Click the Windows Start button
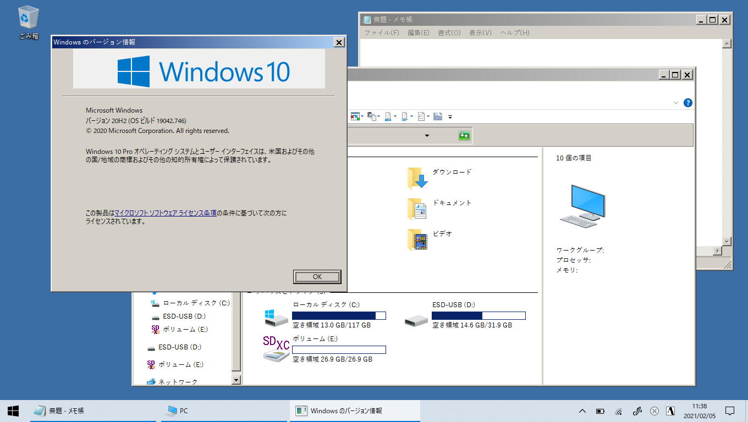The width and height of the screenshot is (748, 422). 13,410
